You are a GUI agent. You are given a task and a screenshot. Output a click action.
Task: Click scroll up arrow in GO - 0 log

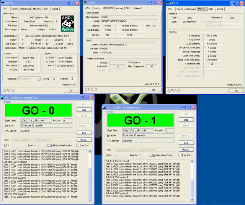coord(90,151)
